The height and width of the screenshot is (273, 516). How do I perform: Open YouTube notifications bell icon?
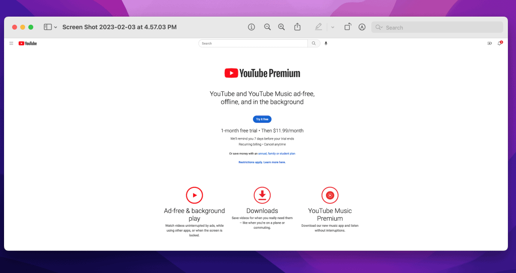point(500,43)
